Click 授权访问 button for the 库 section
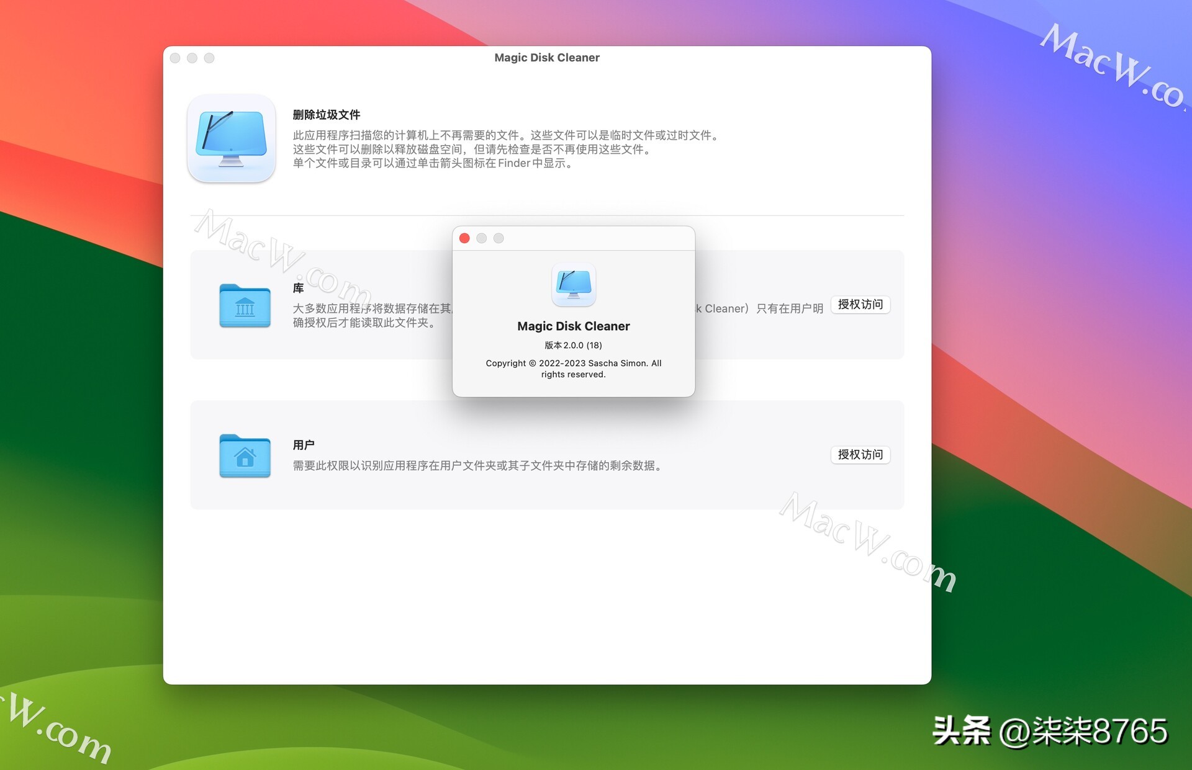 point(860,304)
